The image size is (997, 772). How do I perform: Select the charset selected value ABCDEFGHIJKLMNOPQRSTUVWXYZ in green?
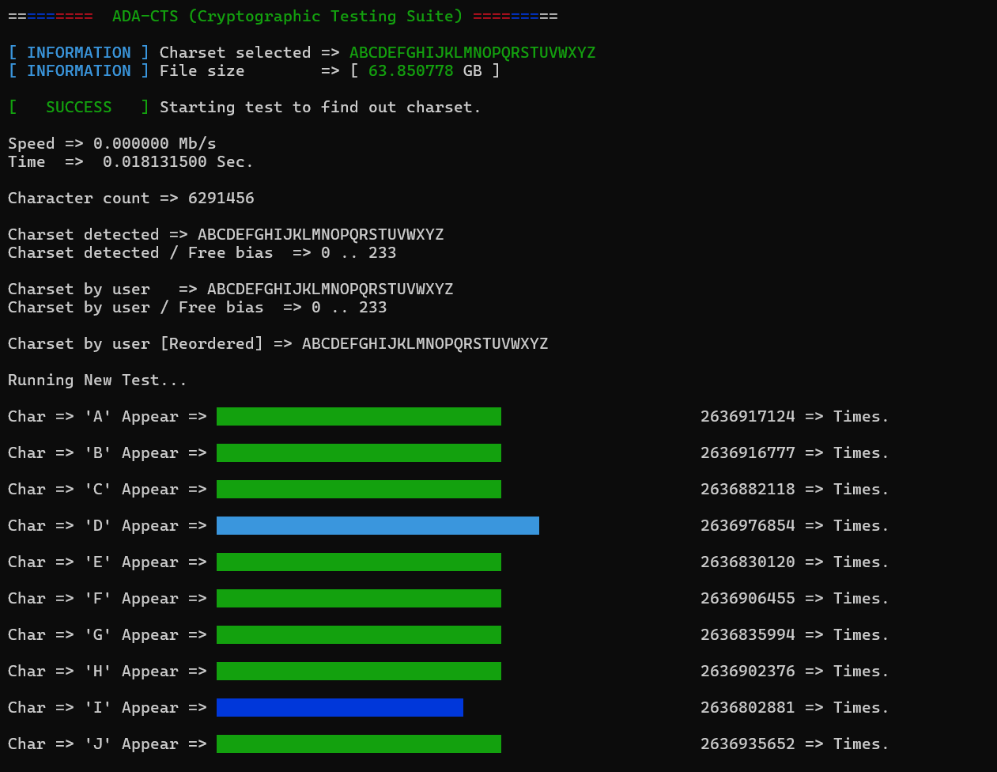pyautogui.click(x=472, y=53)
